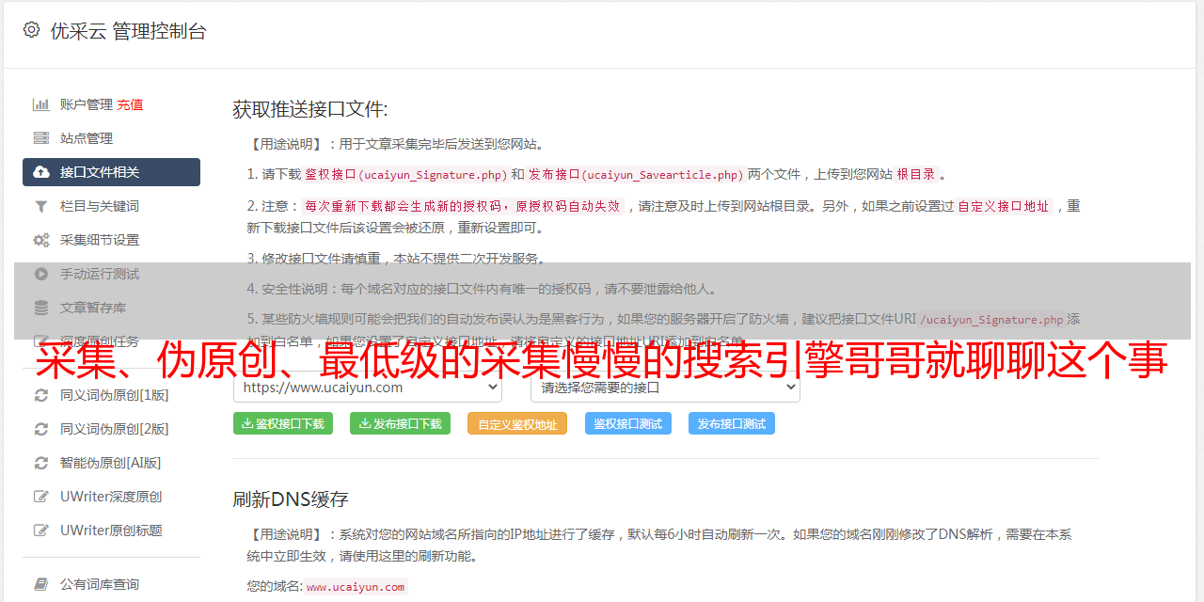Screen dimensions: 1204x602
Task: Click the 获取推送接口文件 heading
Action: (310, 109)
